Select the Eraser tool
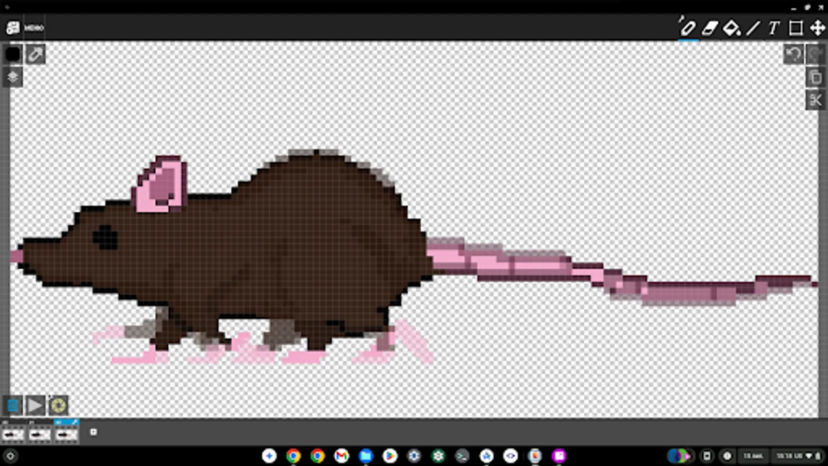The height and width of the screenshot is (466, 828). [709, 30]
